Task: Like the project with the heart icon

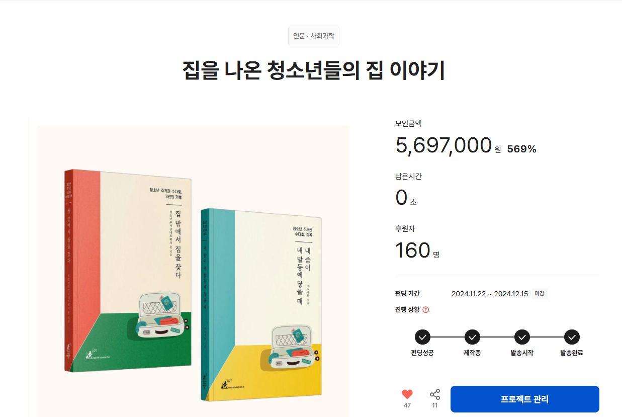Action: point(407,394)
